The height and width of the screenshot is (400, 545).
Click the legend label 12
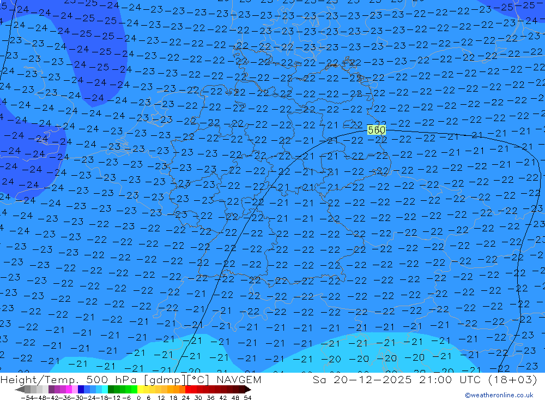[x=161, y=398]
